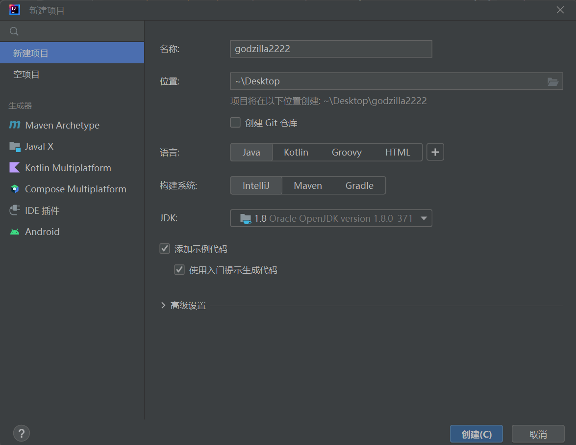Select Kotlin as the language
This screenshot has width=576, height=445.
pos(296,152)
